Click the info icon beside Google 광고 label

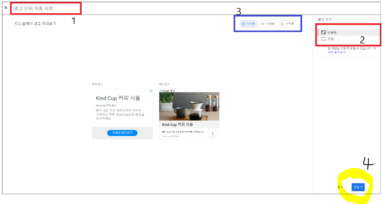tap(160, 91)
